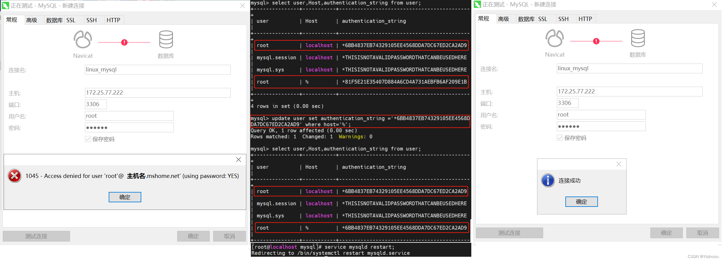The height and width of the screenshot is (261, 724).
Task: Click Navicat logo icon in left window
Action: [83, 40]
